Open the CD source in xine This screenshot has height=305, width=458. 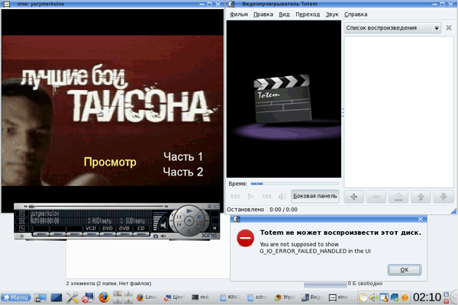click(x=140, y=229)
